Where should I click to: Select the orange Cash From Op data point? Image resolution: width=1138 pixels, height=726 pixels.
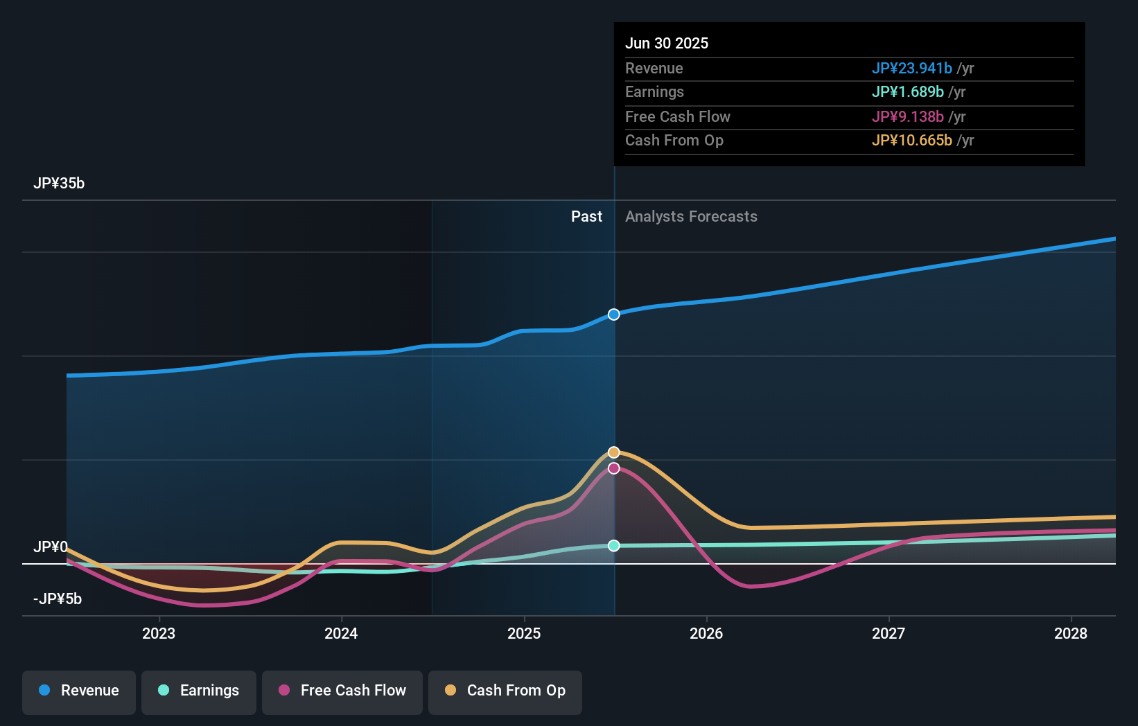(x=614, y=452)
